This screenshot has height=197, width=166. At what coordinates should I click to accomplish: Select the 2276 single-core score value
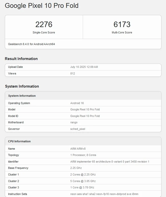(x=44, y=25)
